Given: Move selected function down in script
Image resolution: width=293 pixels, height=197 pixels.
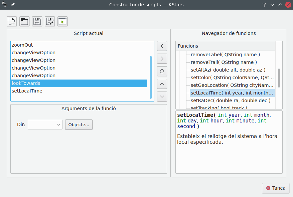Looking at the screenshot, I should point(162,97).
